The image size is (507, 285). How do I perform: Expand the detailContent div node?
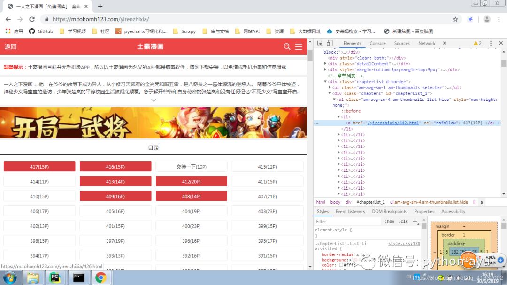(x=325, y=64)
